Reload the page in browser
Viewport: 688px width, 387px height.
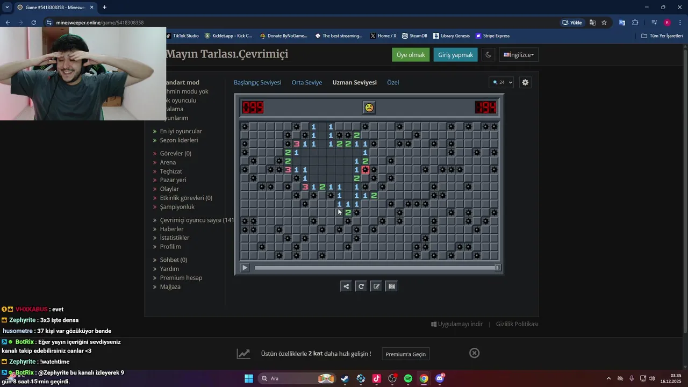tap(34, 23)
